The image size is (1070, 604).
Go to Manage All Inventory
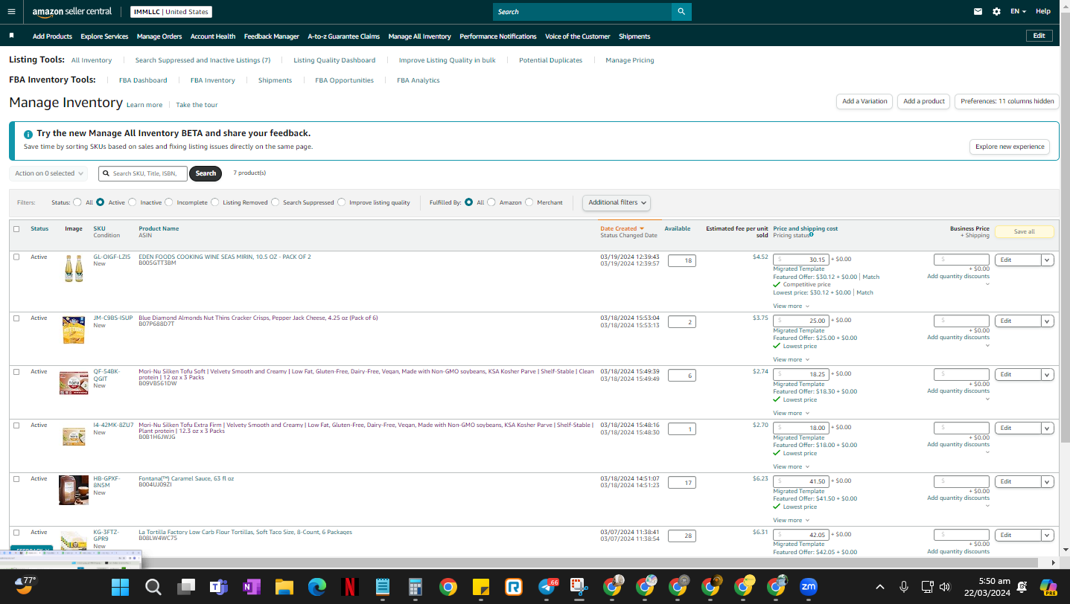pos(419,36)
